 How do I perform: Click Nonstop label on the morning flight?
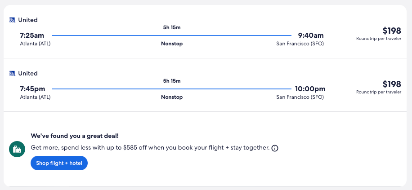pos(172,44)
